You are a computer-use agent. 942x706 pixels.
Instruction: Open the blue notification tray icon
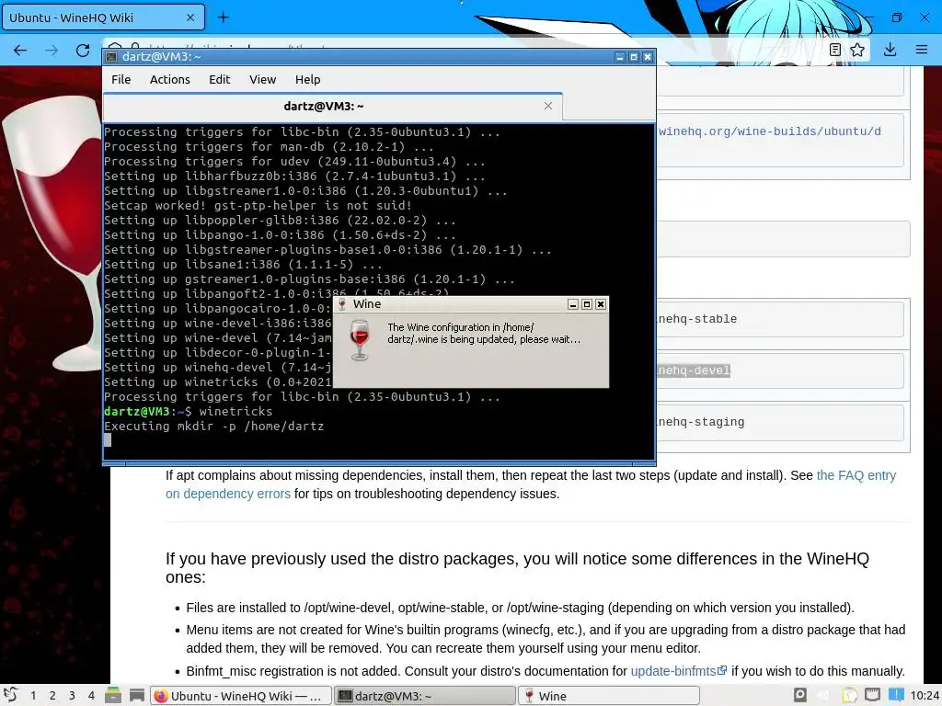[896, 695]
